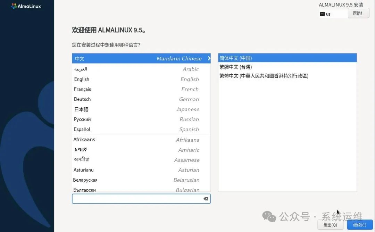Choose Deutsch German from the list
Viewport: 375px width, 232px height.
pos(141,99)
